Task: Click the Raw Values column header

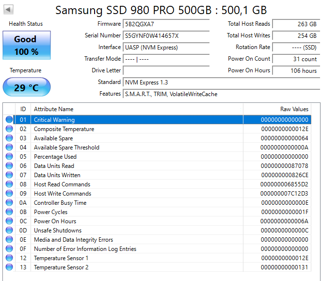Action: pos(276,109)
